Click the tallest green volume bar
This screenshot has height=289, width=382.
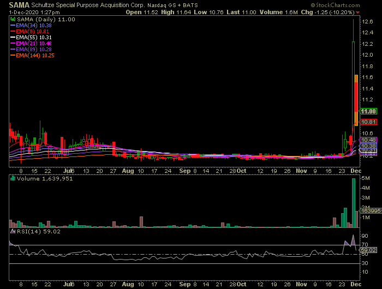[x=354, y=203]
